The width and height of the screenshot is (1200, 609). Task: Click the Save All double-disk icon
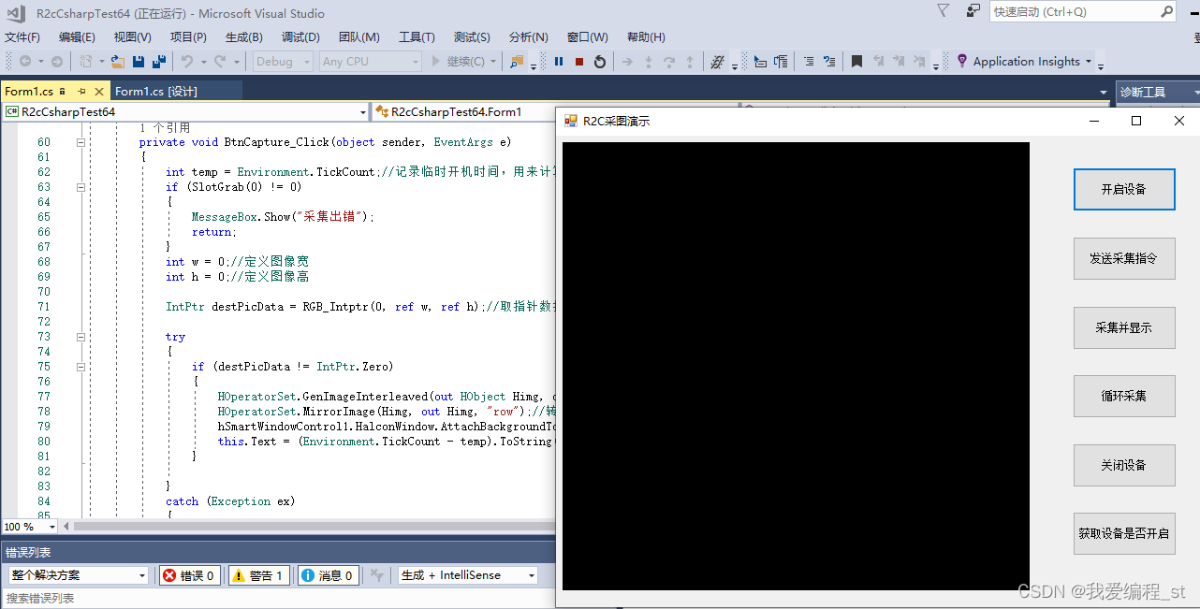click(x=159, y=62)
